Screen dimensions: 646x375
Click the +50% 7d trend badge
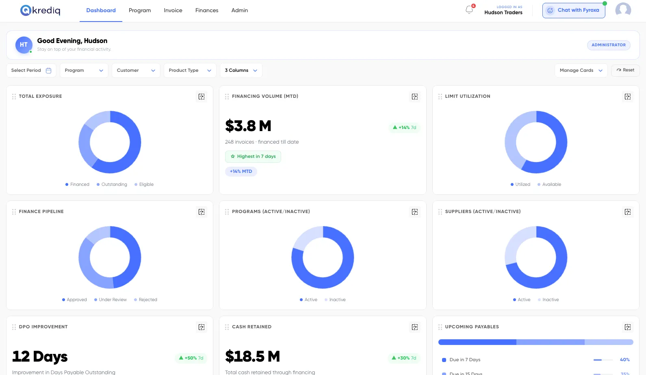(x=191, y=358)
